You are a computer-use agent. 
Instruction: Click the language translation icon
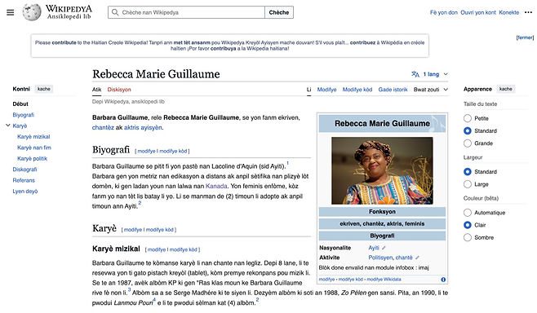click(x=415, y=74)
